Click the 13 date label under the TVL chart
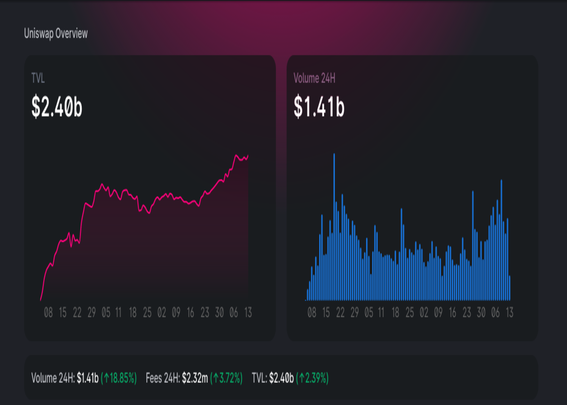Image resolution: width=567 pixels, height=405 pixels. [x=248, y=313]
